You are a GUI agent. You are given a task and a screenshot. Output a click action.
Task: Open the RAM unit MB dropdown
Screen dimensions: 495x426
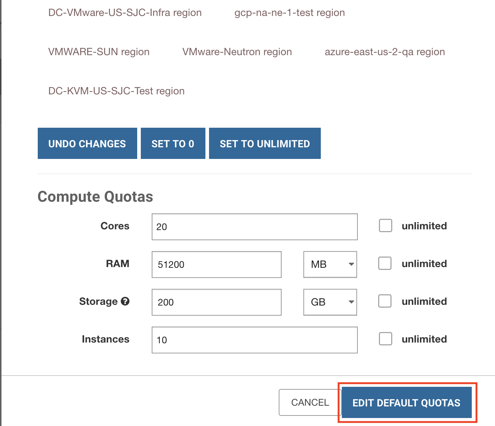coord(330,264)
